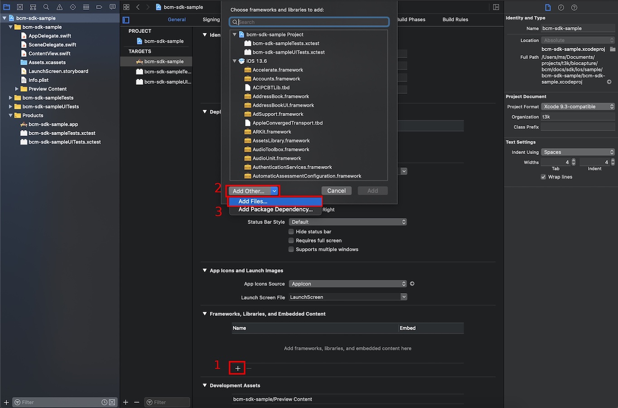Switch to the General tab

coord(177,19)
